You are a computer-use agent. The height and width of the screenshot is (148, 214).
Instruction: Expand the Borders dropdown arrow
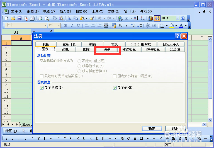click(x=167, y=26)
